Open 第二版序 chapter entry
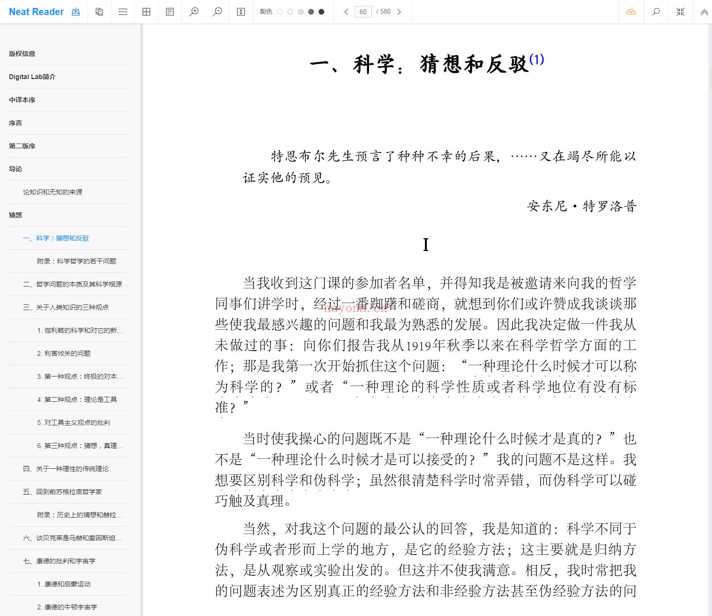Screen dimensions: 712x616 (x=68, y=146)
